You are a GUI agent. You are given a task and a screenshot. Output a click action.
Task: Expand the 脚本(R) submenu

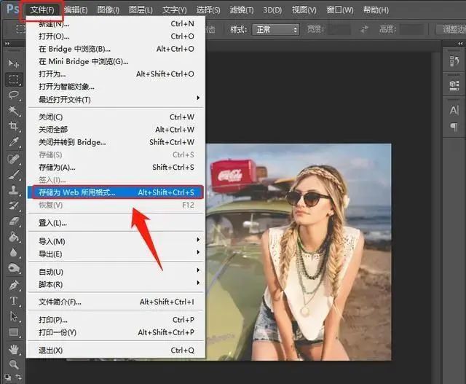tap(116, 284)
